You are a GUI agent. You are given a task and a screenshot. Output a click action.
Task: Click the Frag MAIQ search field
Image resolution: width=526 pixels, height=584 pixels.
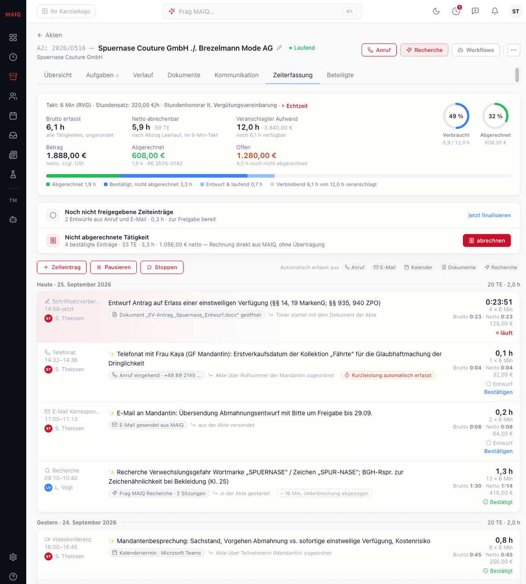click(262, 11)
